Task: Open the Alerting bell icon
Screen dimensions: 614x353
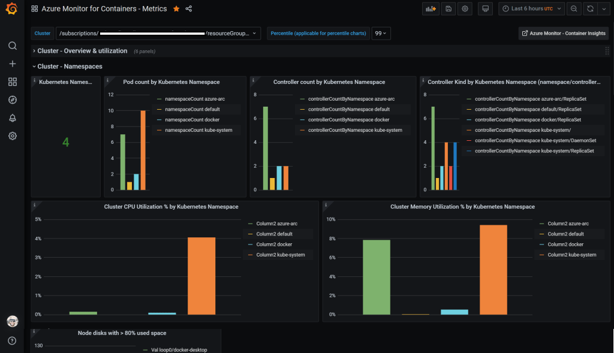Action: point(12,118)
